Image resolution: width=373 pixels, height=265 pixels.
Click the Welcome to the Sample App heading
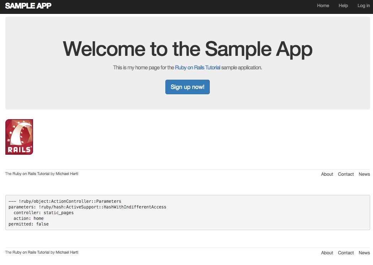(187, 49)
